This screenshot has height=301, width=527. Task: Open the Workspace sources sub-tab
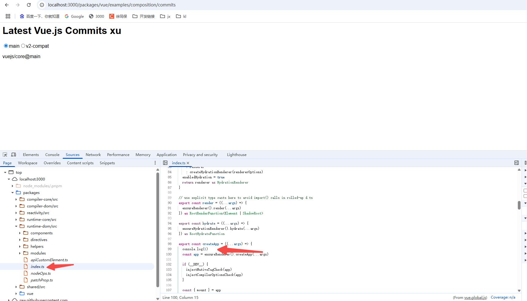tap(28, 163)
